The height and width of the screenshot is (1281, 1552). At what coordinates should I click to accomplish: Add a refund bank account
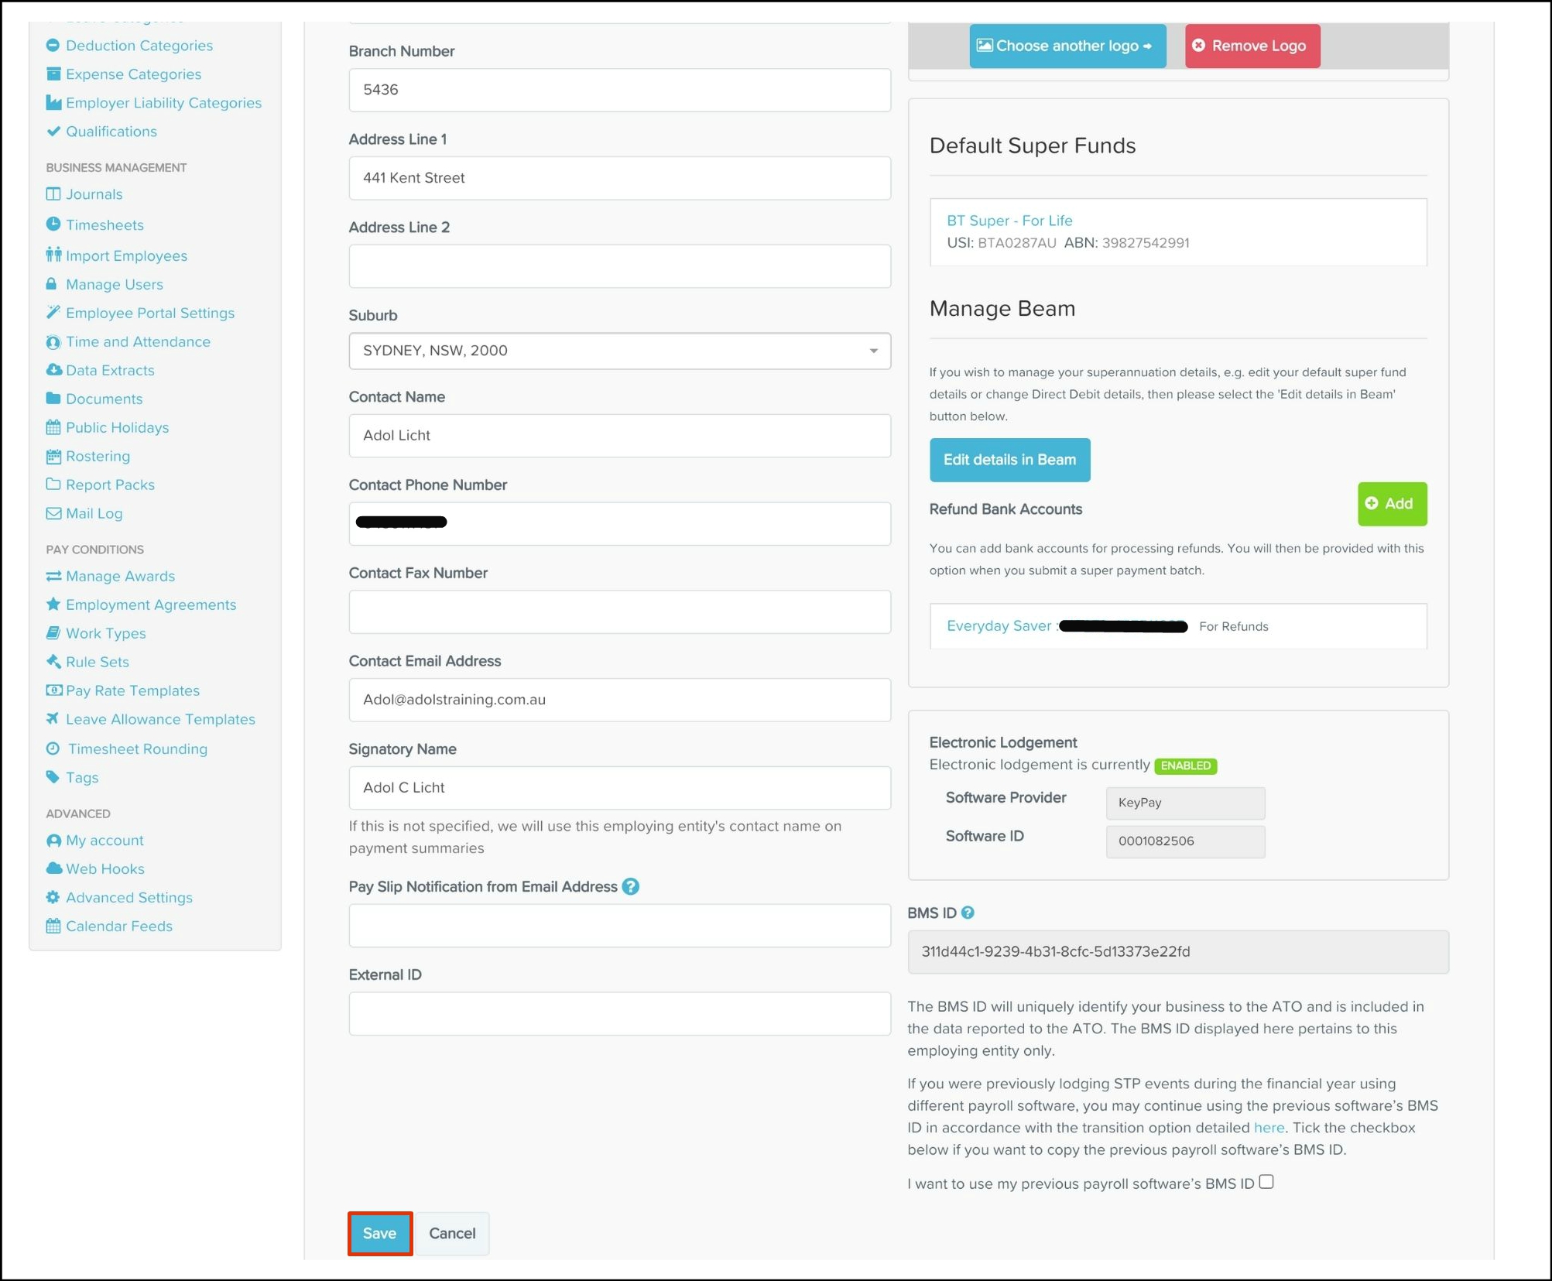(1391, 504)
